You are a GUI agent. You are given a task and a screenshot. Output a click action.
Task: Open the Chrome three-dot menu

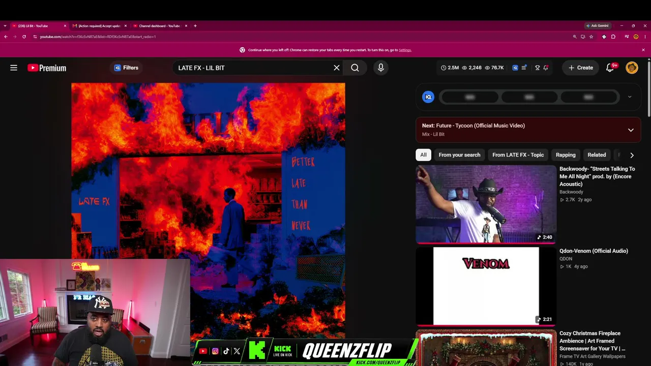[x=645, y=37]
